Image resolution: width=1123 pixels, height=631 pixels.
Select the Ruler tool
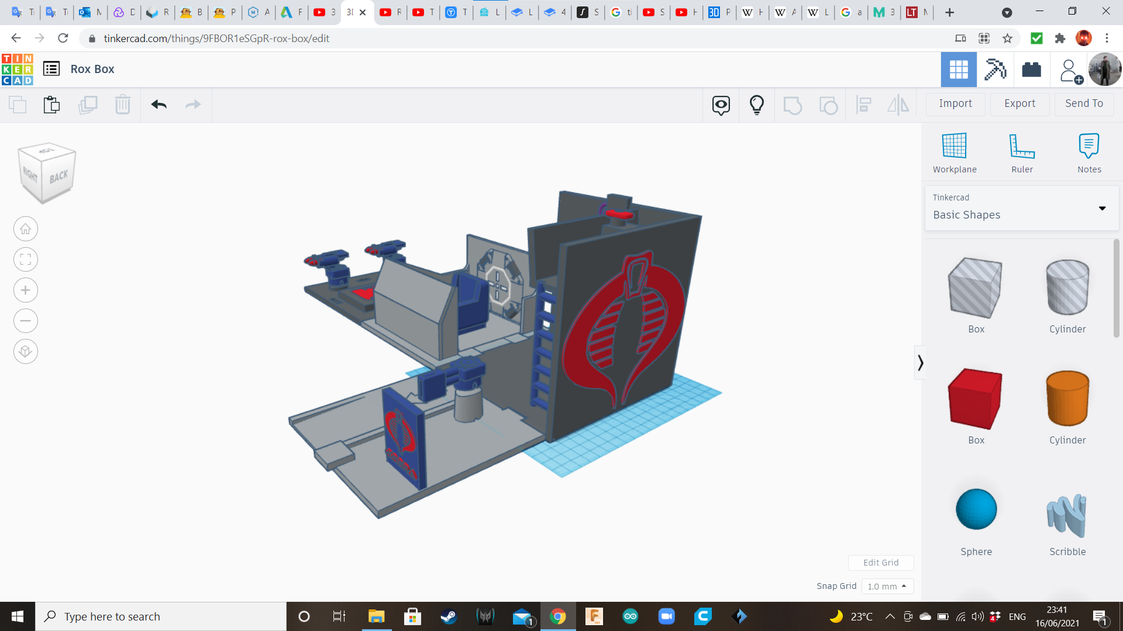[1022, 146]
